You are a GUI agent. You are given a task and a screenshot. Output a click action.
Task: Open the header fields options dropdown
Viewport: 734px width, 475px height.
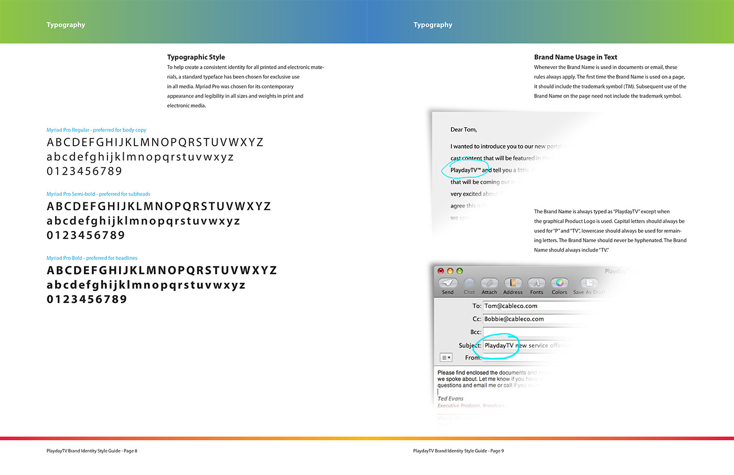tap(446, 358)
